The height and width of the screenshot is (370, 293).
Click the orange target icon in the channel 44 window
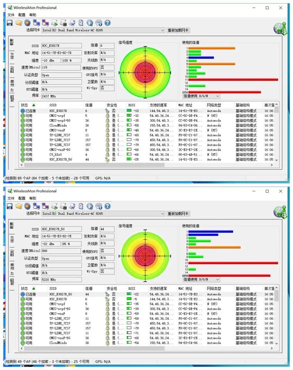(x=27, y=206)
